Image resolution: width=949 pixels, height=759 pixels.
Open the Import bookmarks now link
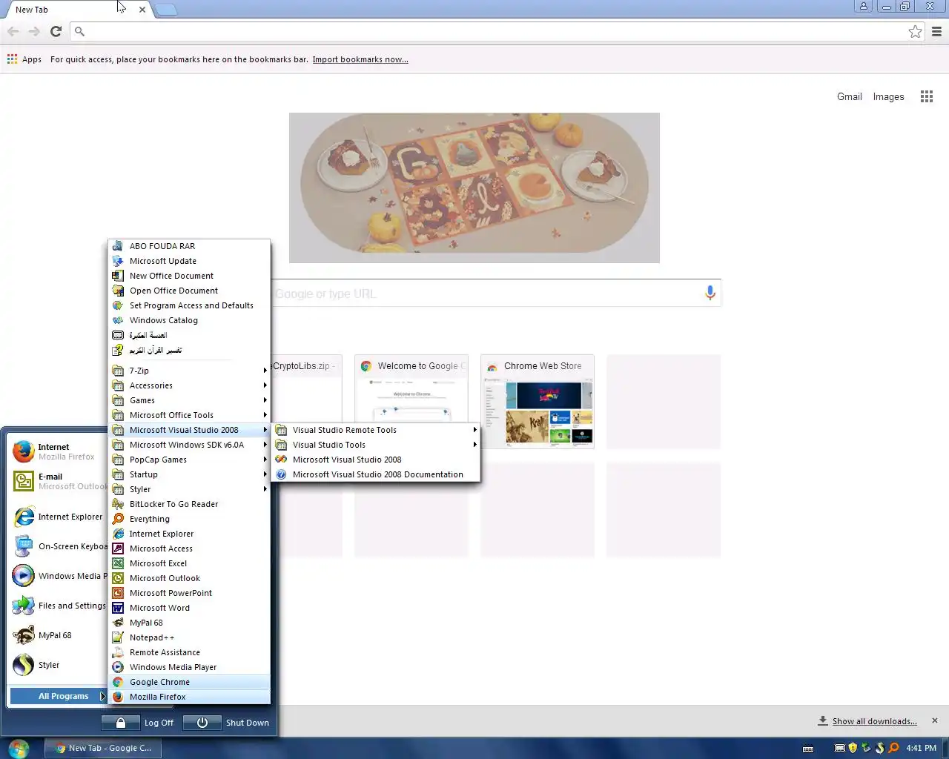[x=360, y=59]
